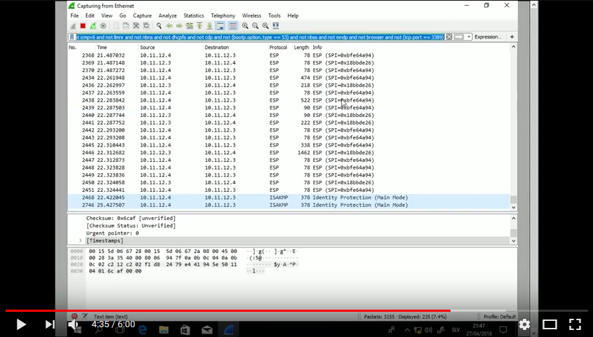Viewport: 593px width, 337px height.
Task: Sort by the Time column header
Action: pyautogui.click(x=117, y=48)
